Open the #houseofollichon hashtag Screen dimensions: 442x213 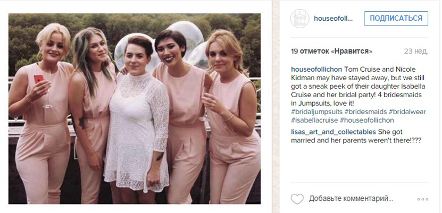(366, 121)
